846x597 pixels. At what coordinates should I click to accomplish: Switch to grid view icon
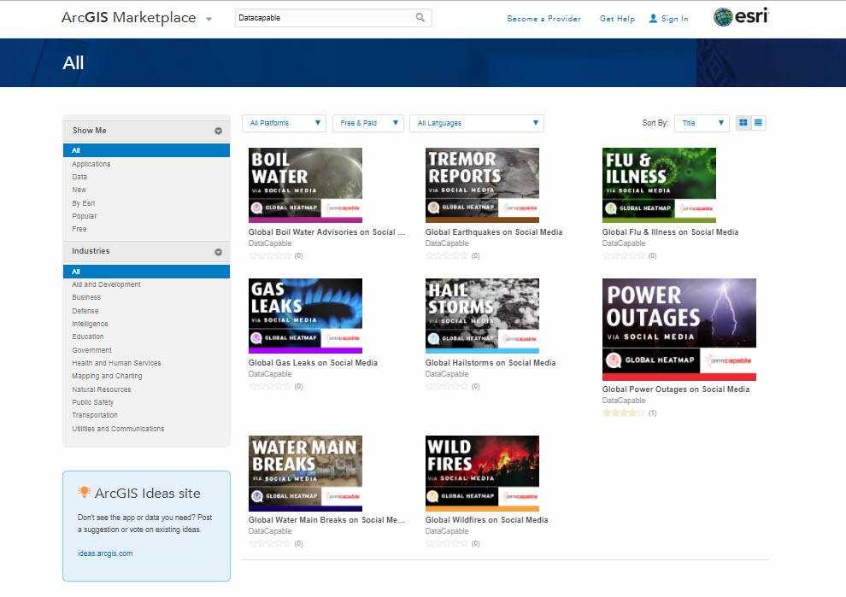(x=743, y=123)
